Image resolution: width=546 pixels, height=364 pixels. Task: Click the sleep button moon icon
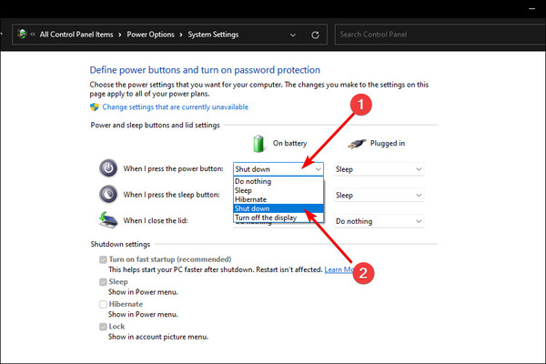pos(108,195)
